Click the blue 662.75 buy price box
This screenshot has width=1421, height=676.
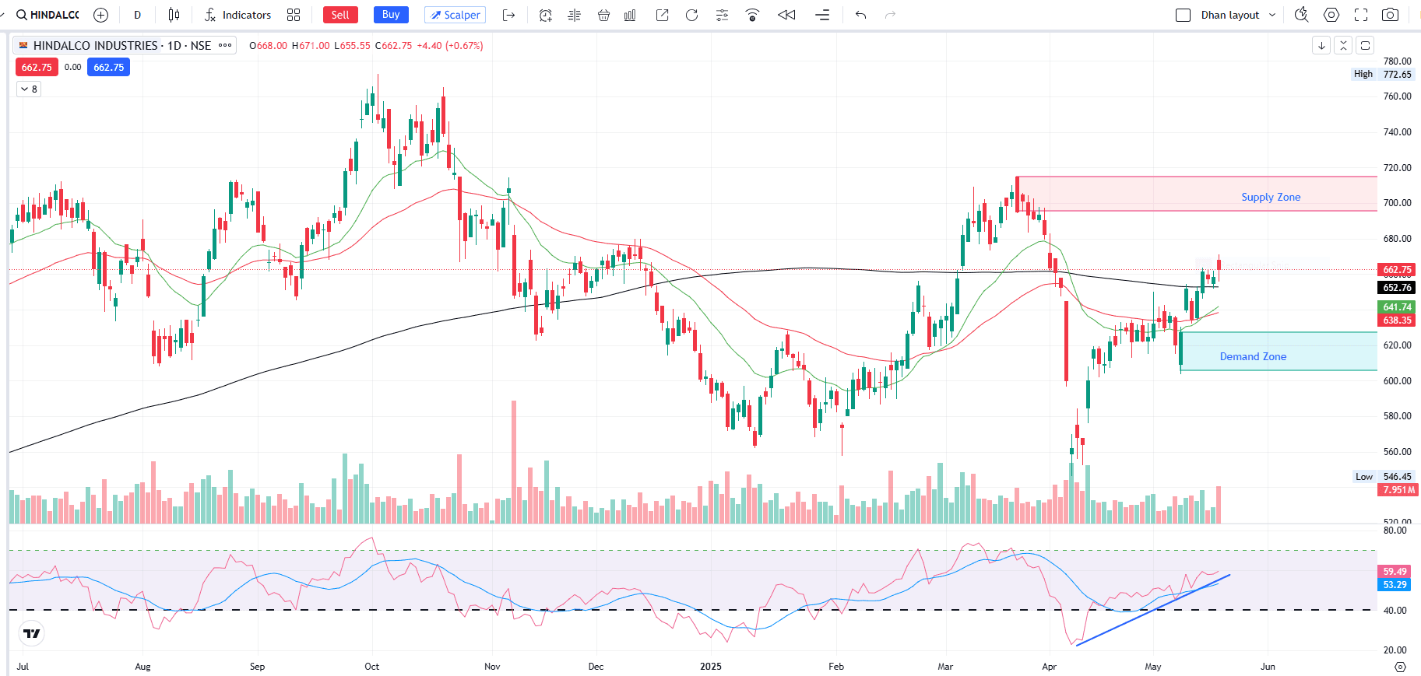click(x=109, y=67)
